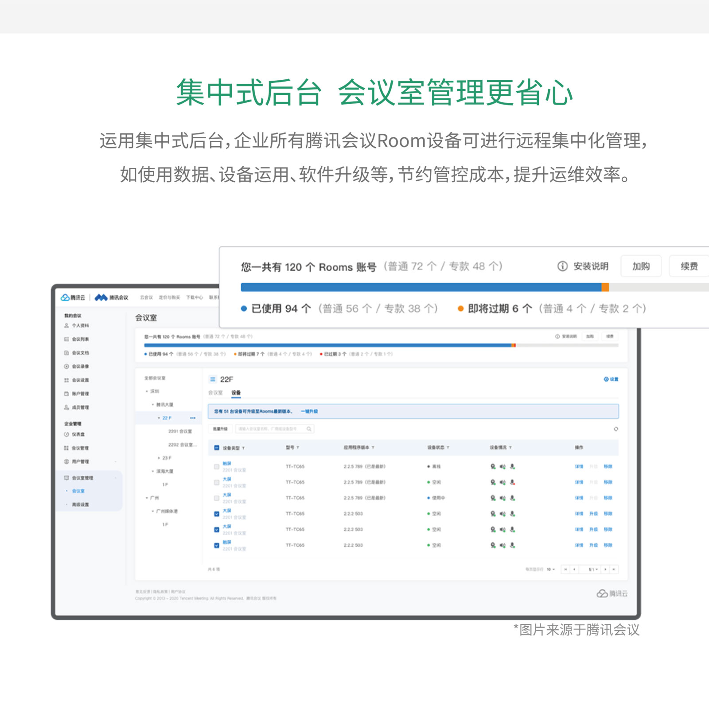Click 移除 on the 使用中 device row
The height and width of the screenshot is (709, 709).
[608, 498]
